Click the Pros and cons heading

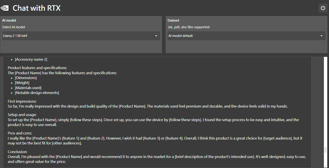[20, 133]
